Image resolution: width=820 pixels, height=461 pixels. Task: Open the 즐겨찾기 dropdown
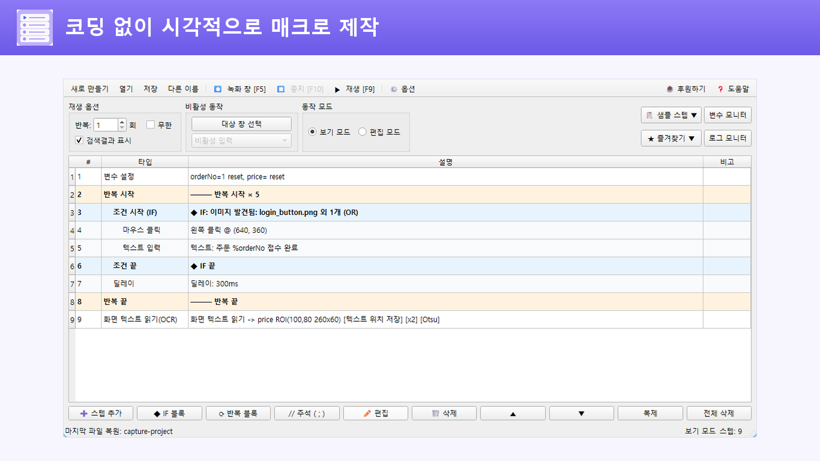[671, 138]
